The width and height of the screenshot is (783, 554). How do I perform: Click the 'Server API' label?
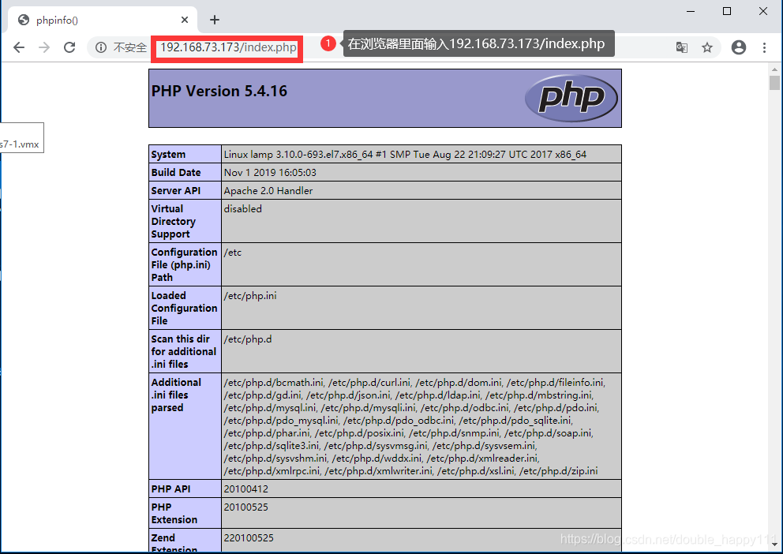(176, 191)
